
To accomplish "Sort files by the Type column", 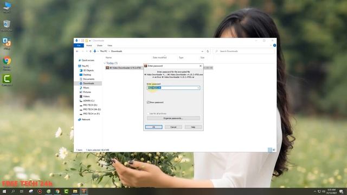I will [181, 57].
